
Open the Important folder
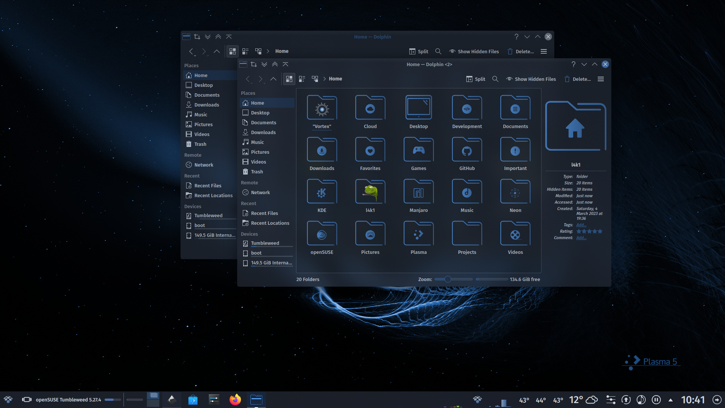click(x=515, y=154)
